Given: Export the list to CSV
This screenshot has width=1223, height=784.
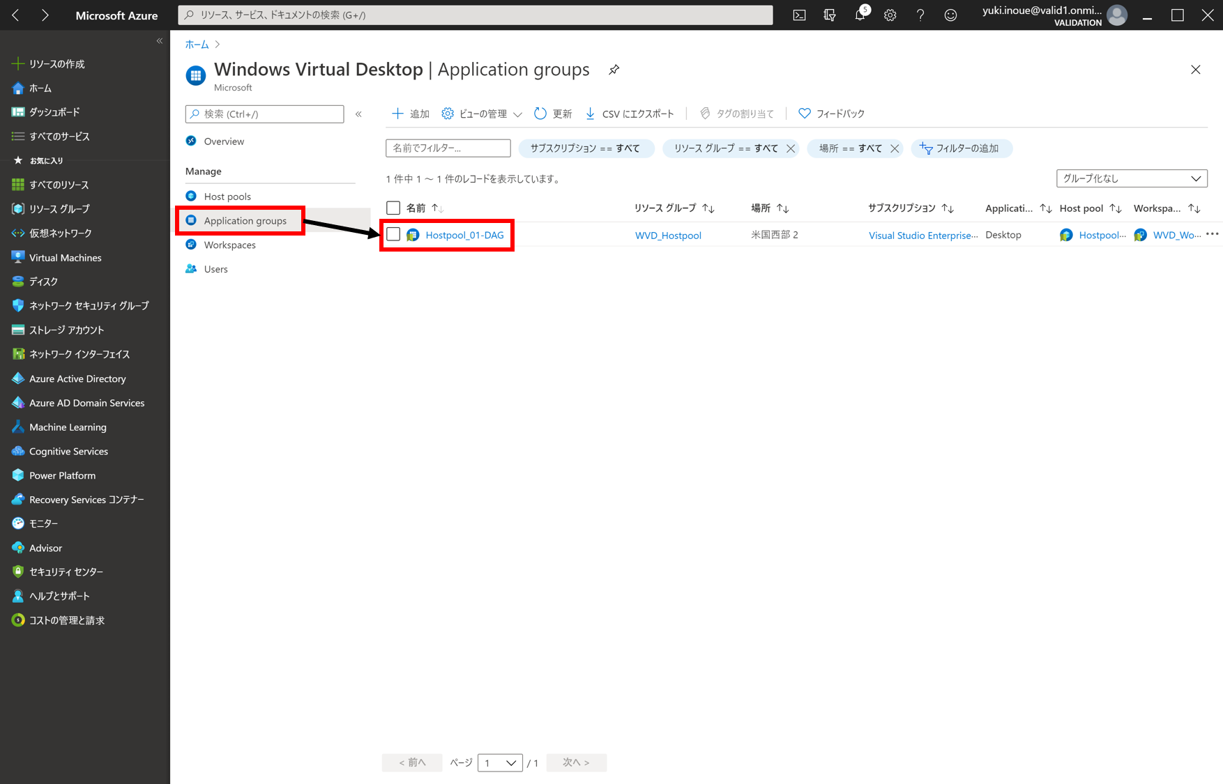Looking at the screenshot, I should click(x=630, y=114).
